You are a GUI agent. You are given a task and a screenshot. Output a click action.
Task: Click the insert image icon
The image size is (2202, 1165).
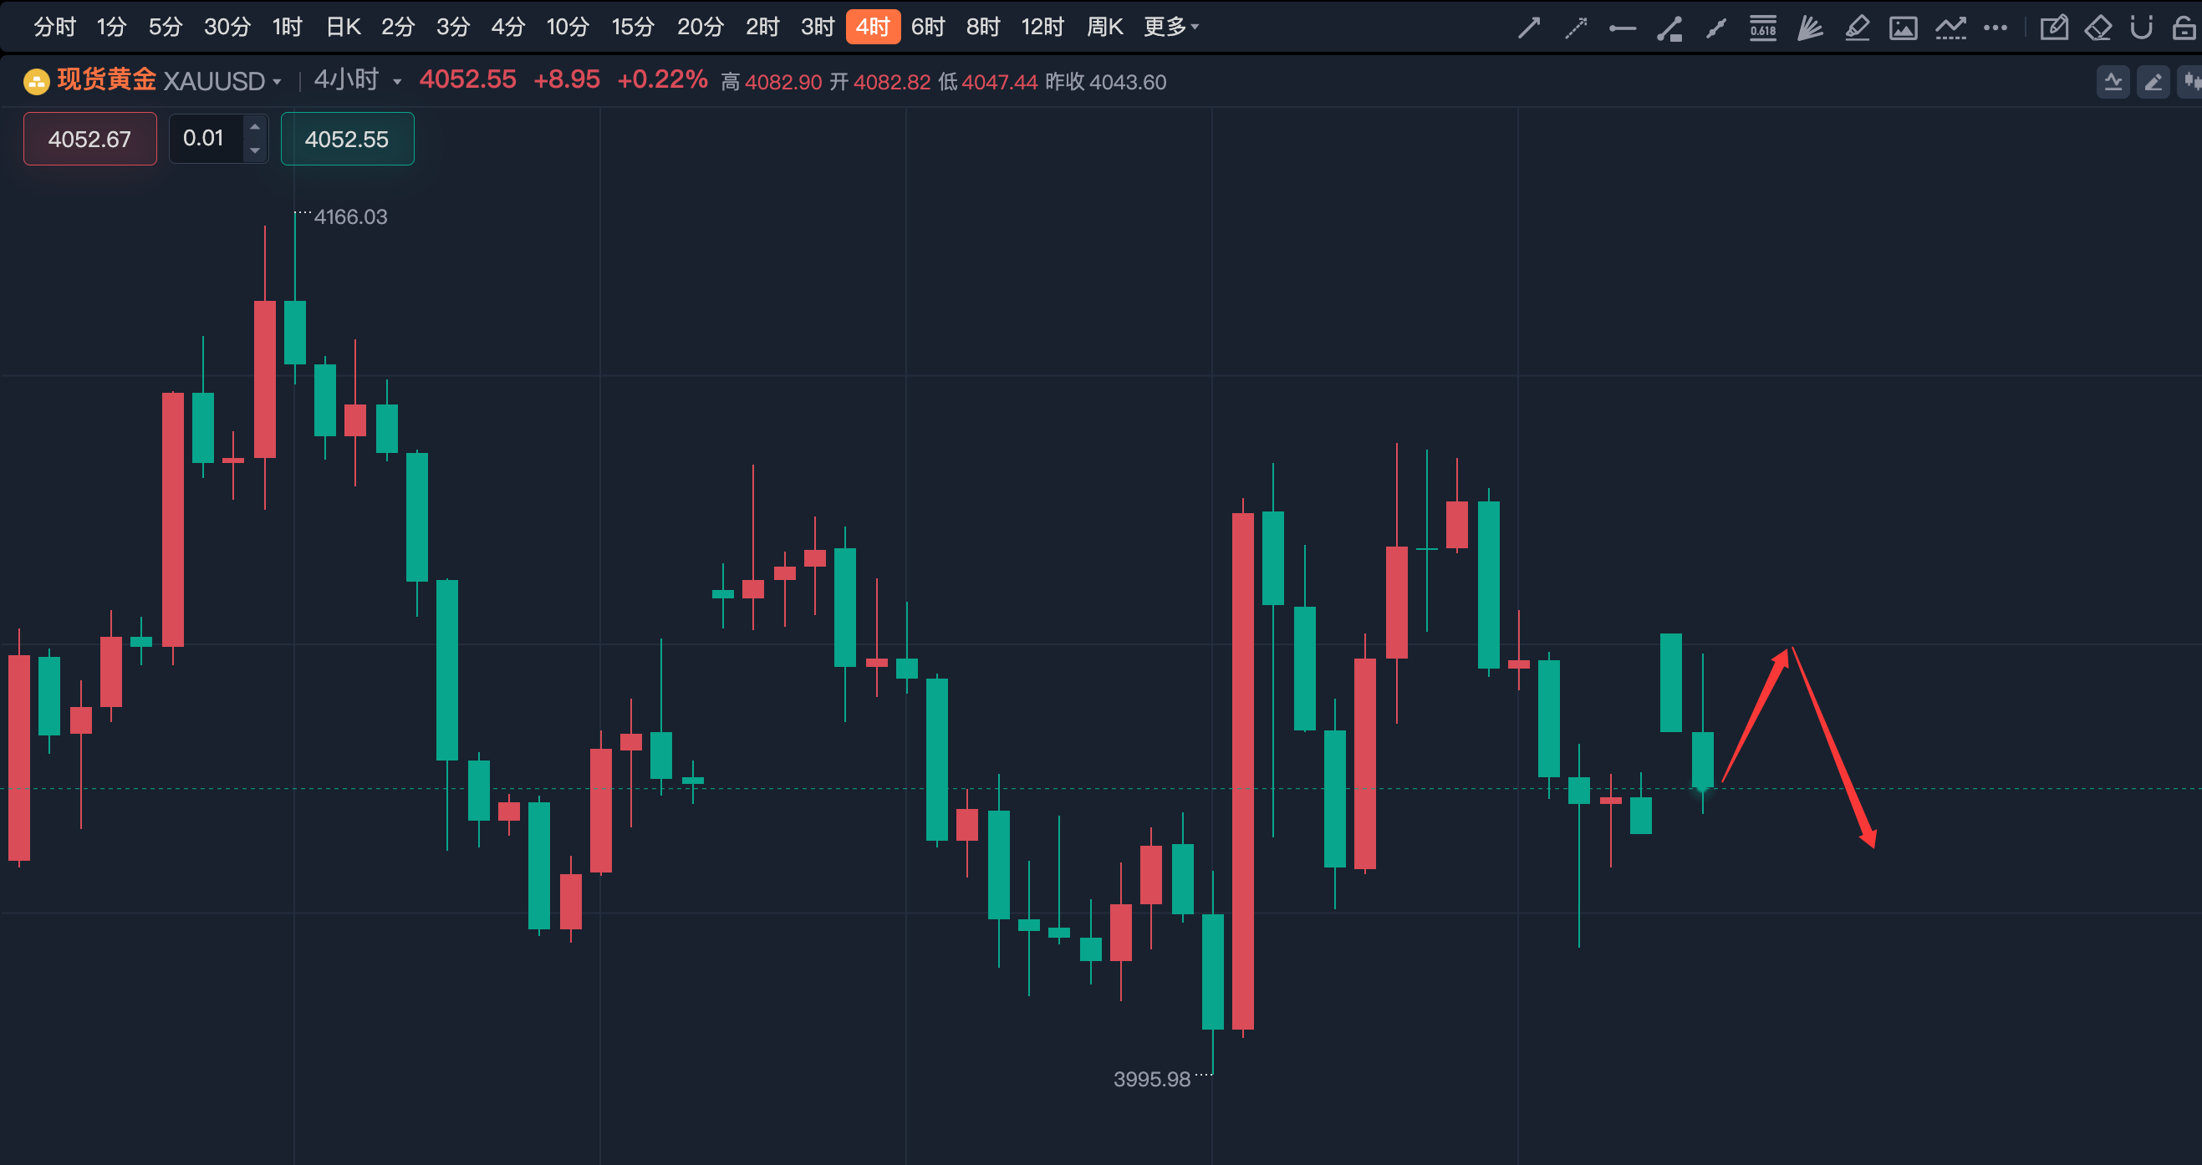(1903, 28)
